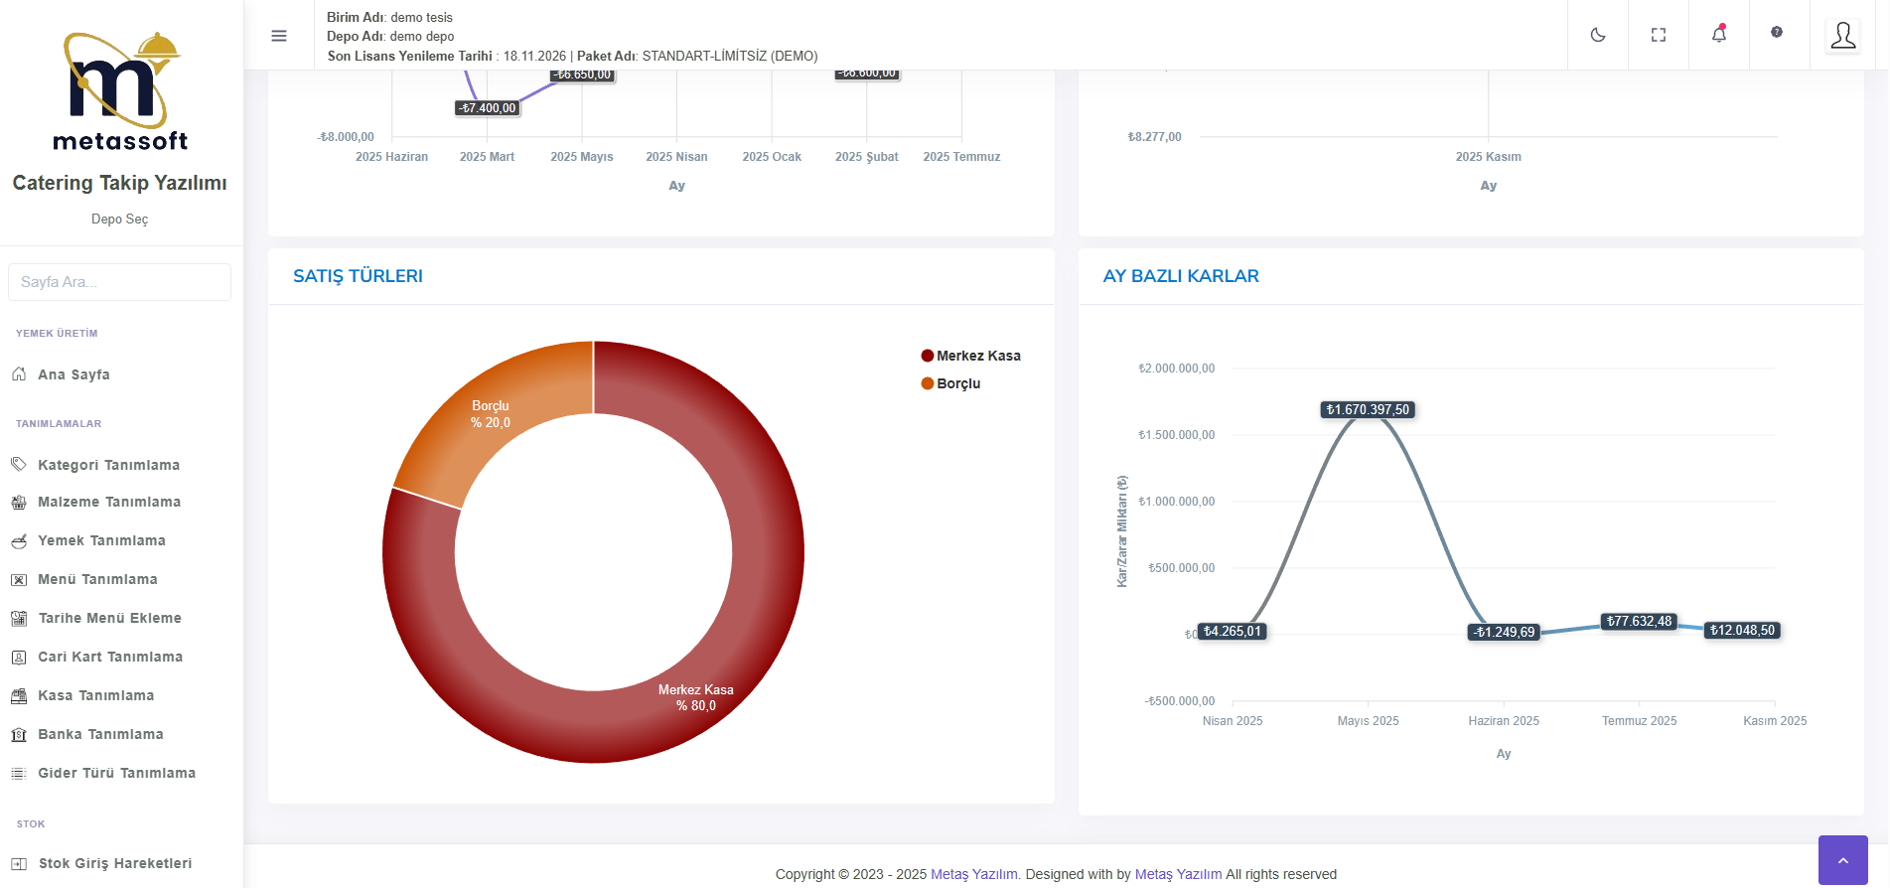Click the scroll-to-top arrow button
1890x888 pixels.
coord(1842,860)
